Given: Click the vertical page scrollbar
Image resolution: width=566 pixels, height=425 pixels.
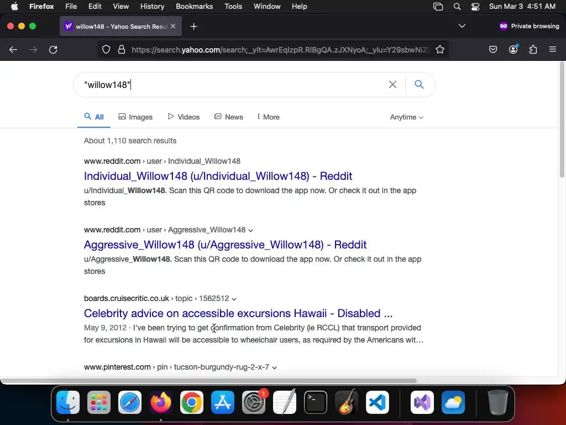Looking at the screenshot, I should (x=562, y=120).
